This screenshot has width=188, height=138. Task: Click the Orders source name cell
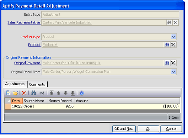35,106
